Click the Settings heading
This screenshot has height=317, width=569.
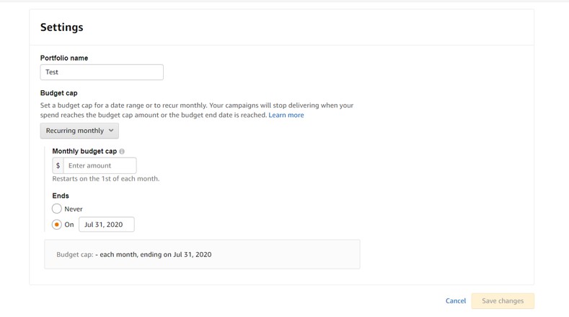tap(62, 27)
